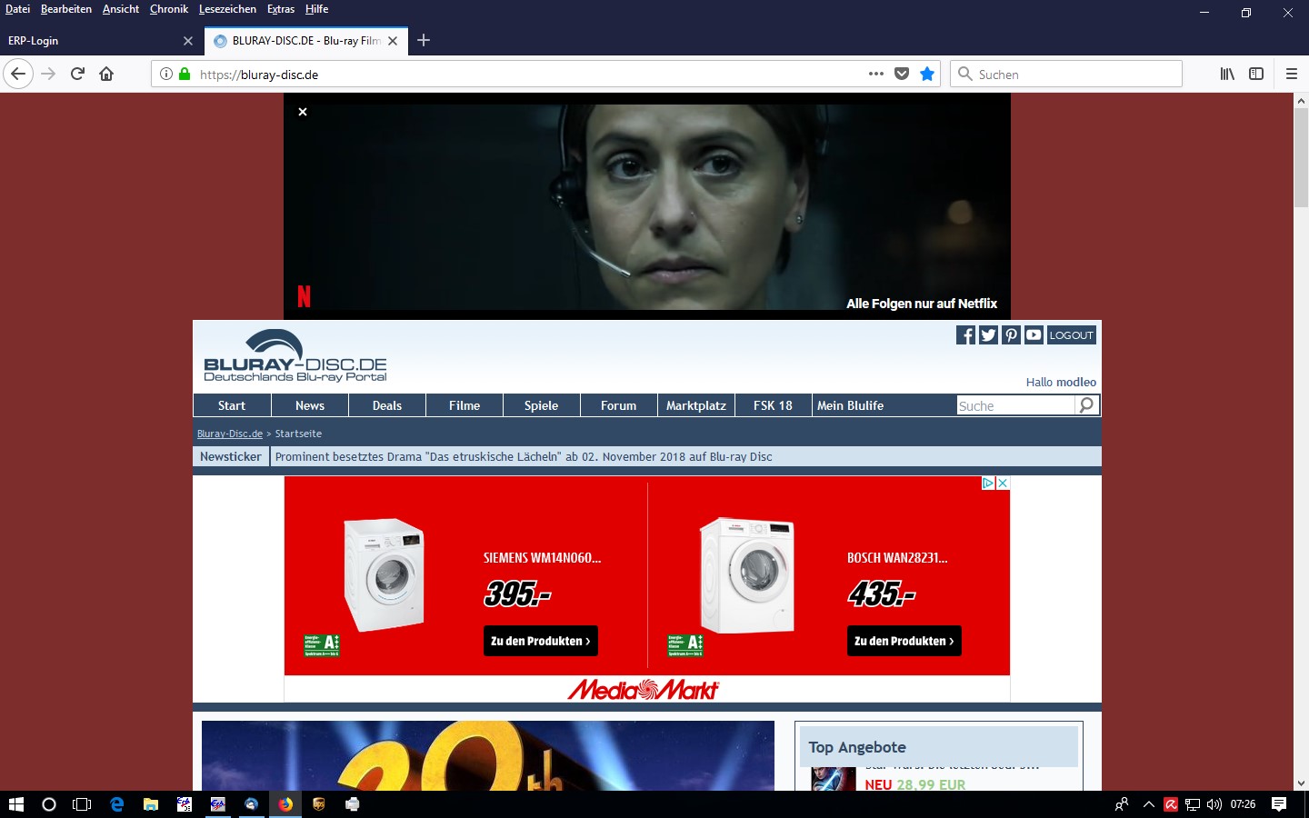Close the ERP-Login tab
This screenshot has height=818, width=1309.
point(188,41)
